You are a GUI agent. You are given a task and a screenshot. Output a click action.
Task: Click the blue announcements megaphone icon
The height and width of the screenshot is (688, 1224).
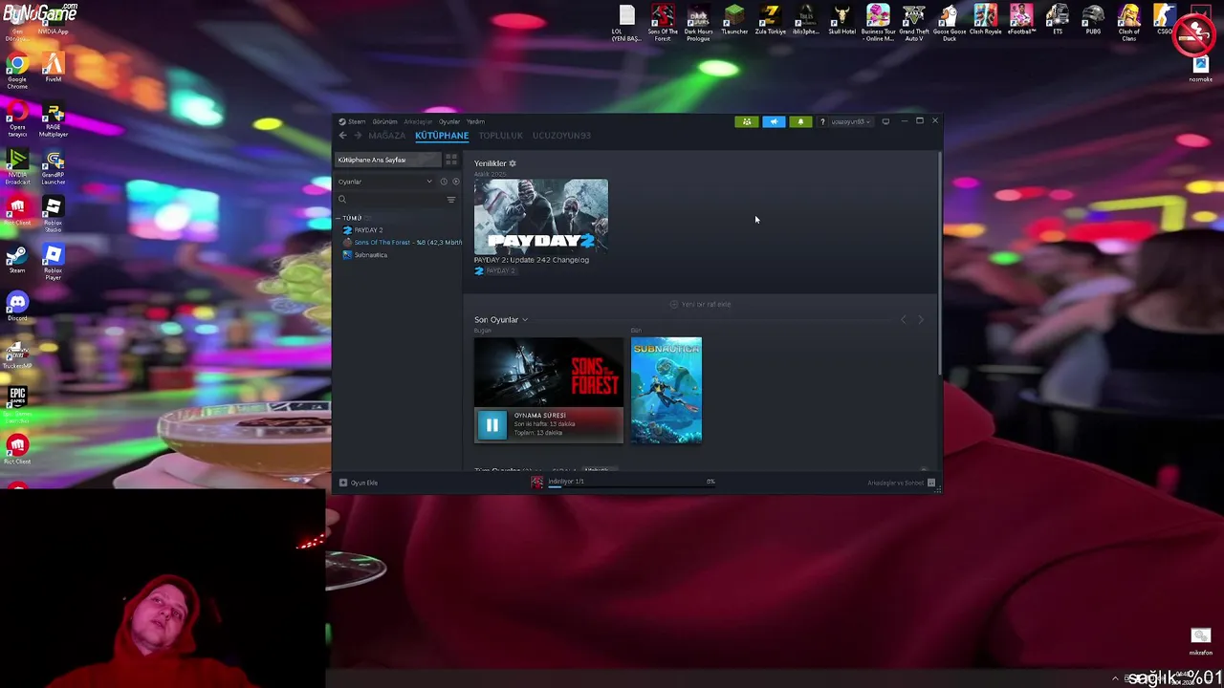(774, 121)
